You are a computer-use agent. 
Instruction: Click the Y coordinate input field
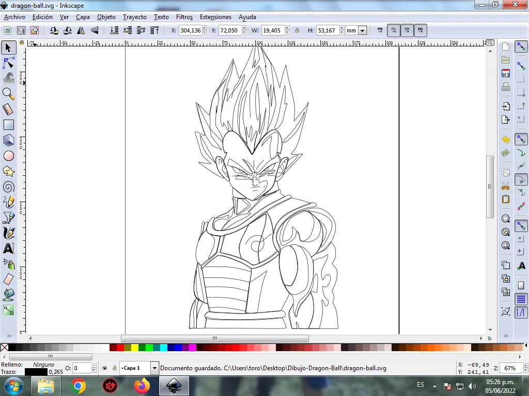[229, 30]
